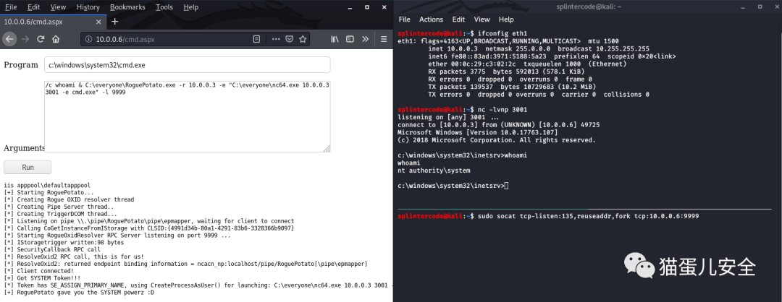This screenshot has height=302, width=782.
Task: Click the 'inet 10.0.0.3' line in terminal
Action: click(x=539, y=48)
